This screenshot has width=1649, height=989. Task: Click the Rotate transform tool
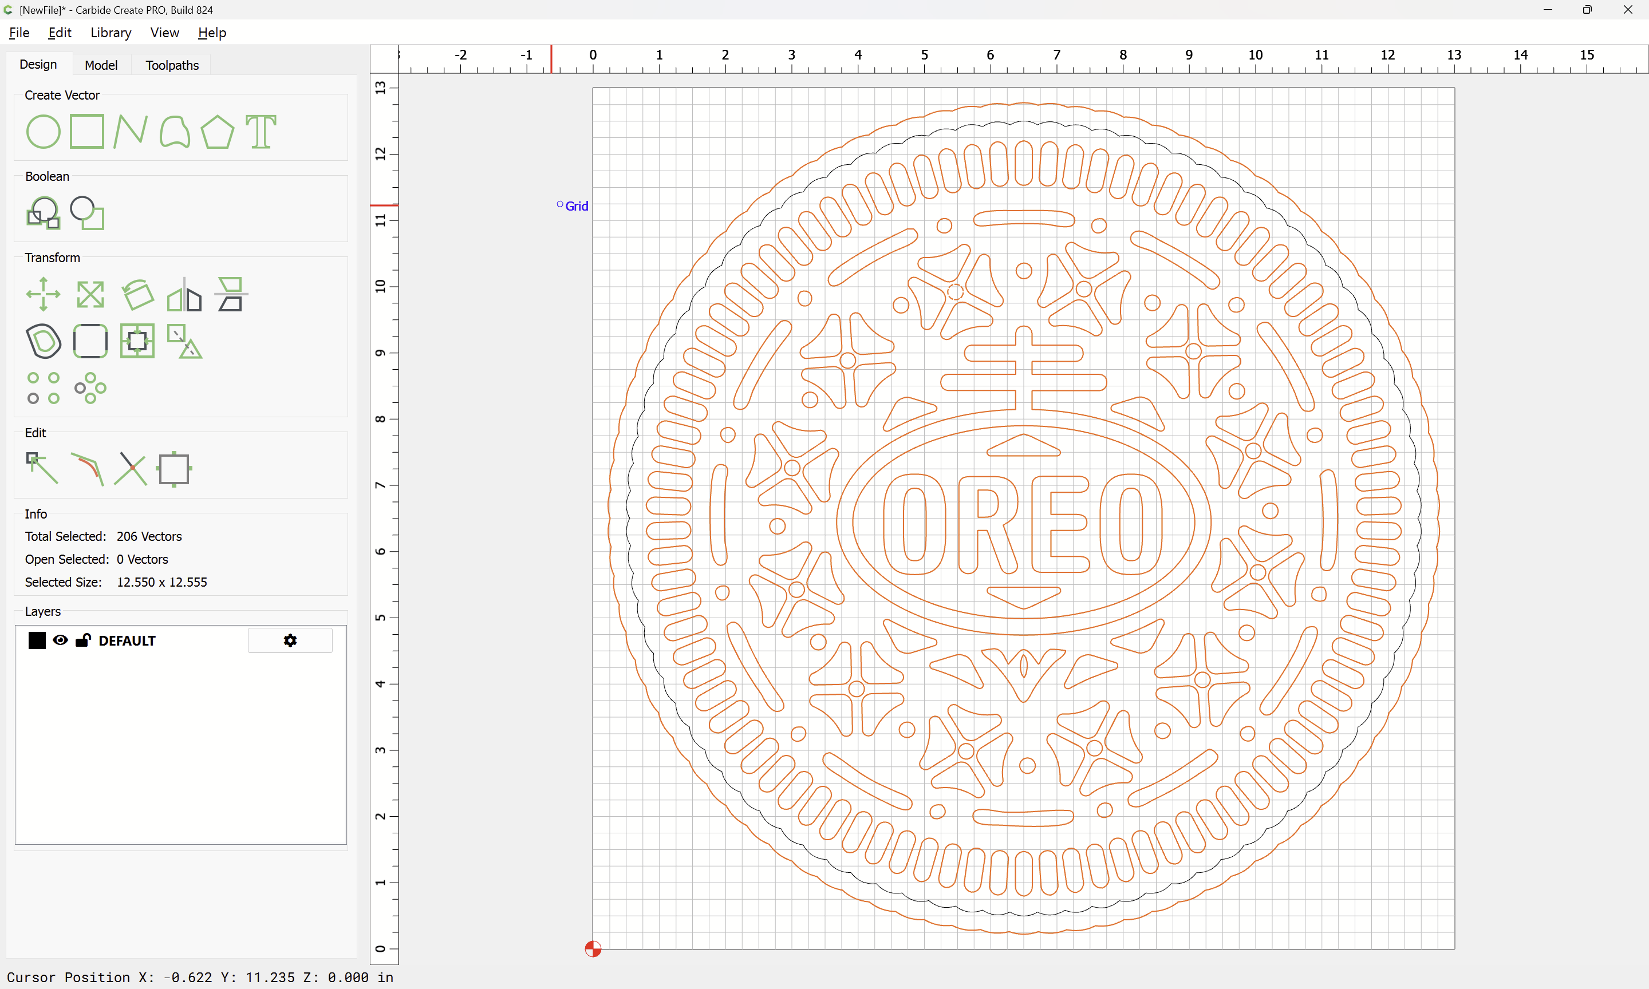[137, 294]
